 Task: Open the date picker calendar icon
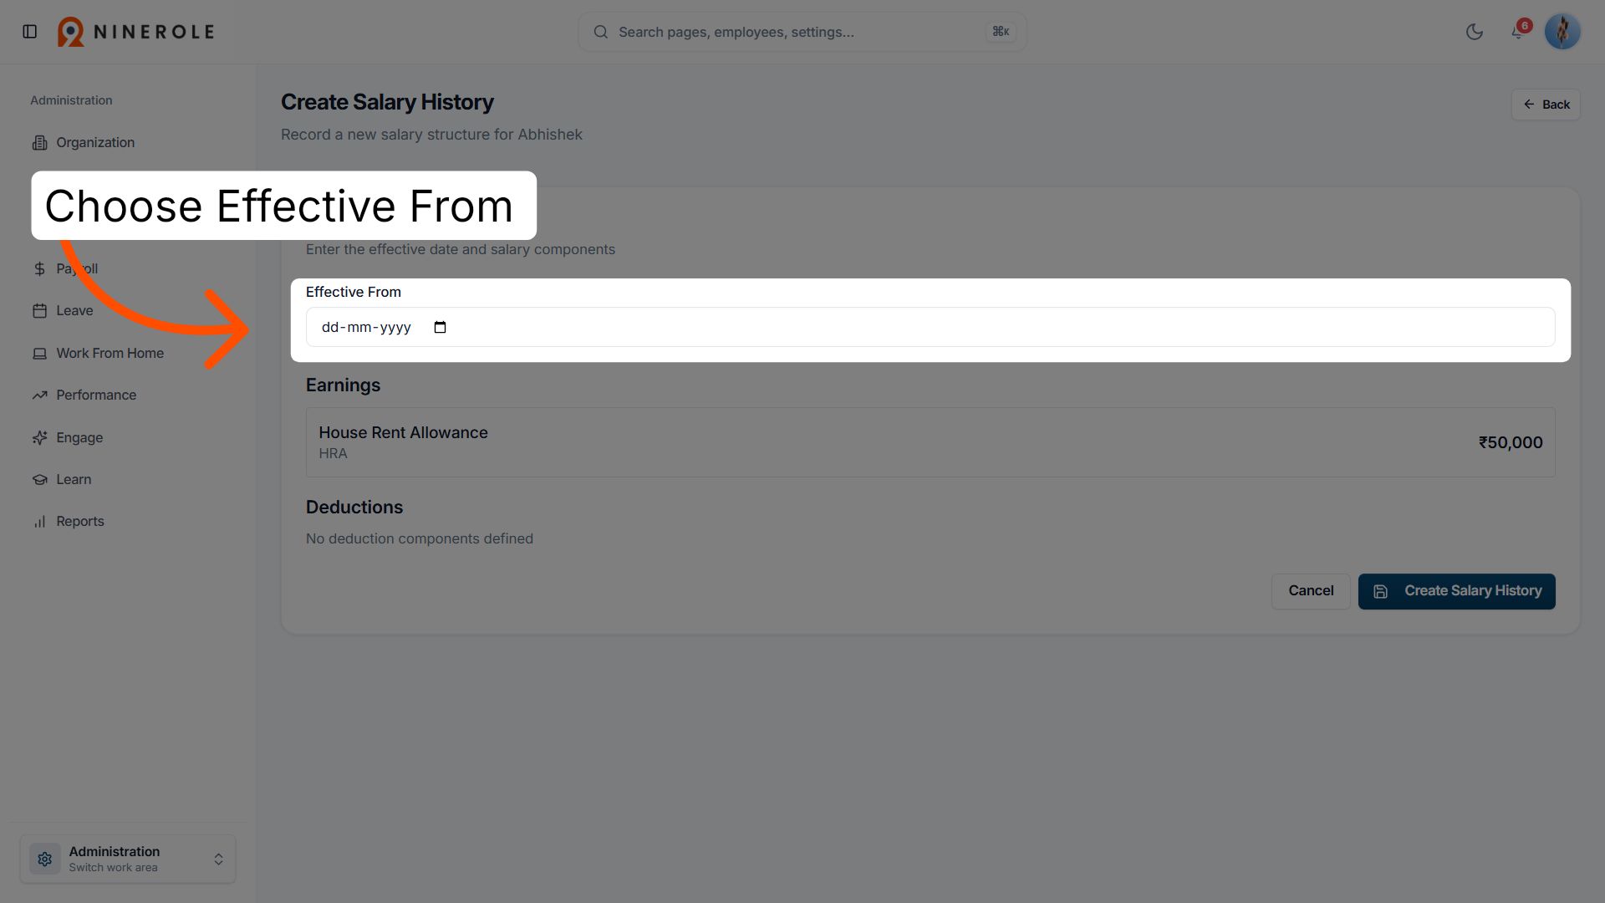441,327
